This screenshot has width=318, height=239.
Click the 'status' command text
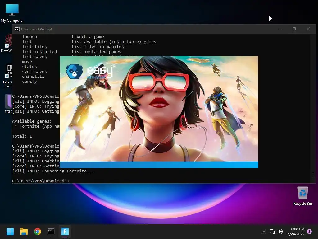coord(30,67)
